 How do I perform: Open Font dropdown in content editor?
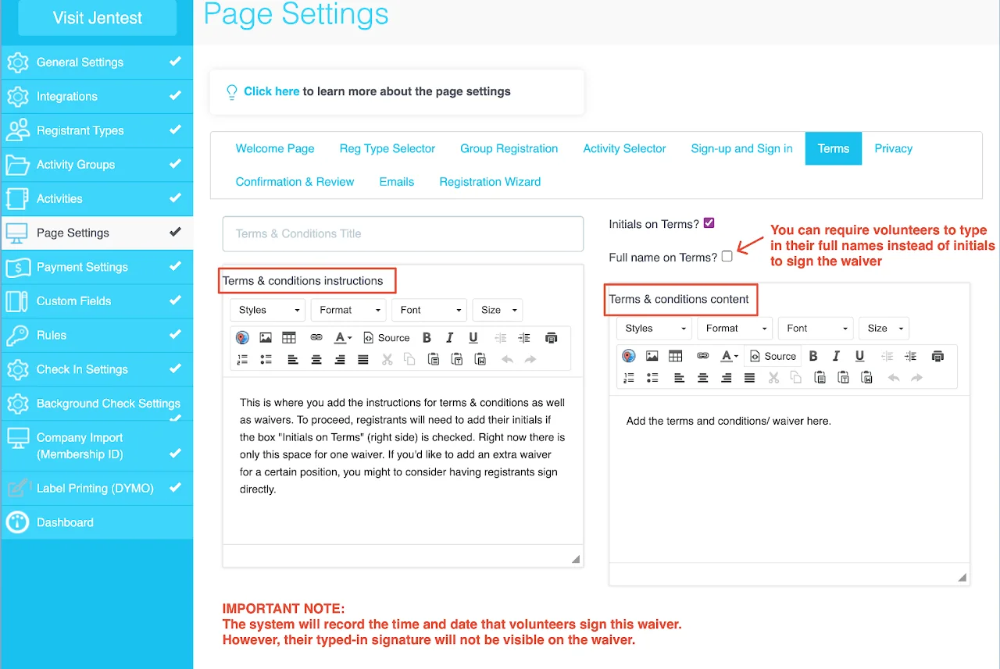816,328
